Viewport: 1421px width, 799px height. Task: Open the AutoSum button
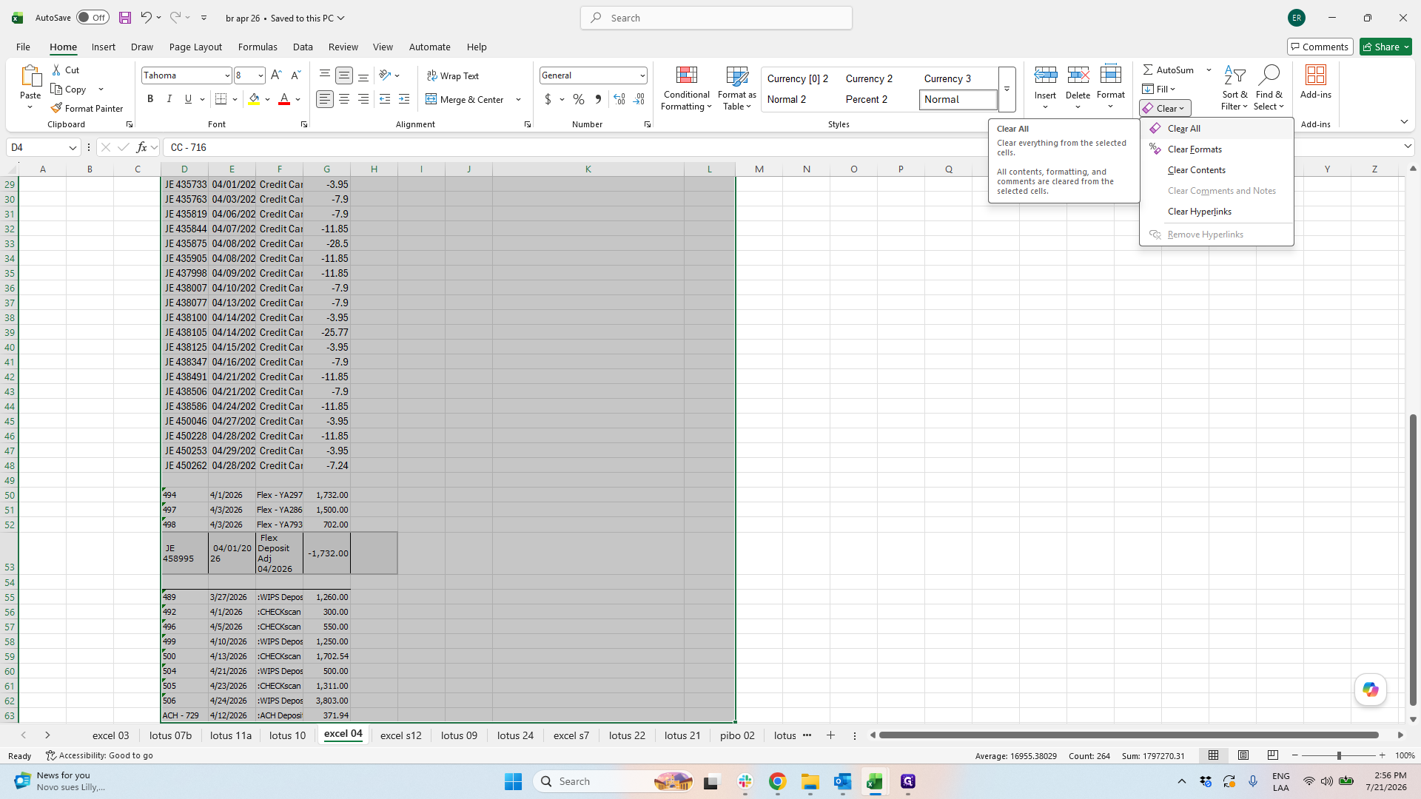point(1169,70)
